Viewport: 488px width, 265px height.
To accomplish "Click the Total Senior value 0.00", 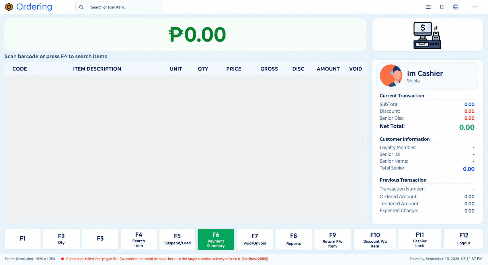I will (469, 169).
